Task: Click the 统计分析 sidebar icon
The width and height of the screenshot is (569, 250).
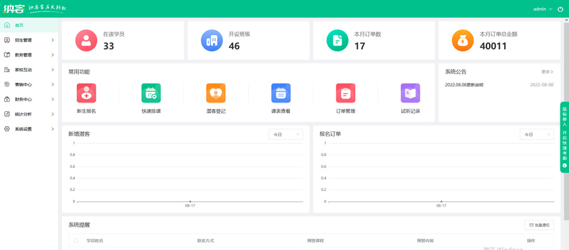Action: coord(7,114)
